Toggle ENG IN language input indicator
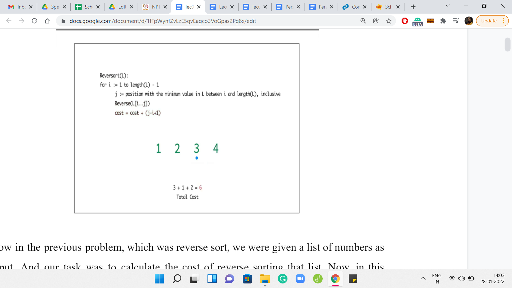512x288 pixels. [x=437, y=279]
